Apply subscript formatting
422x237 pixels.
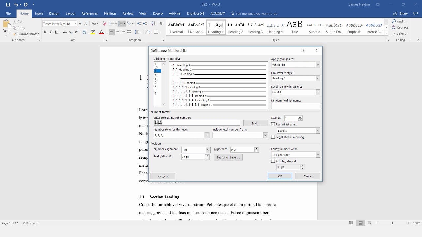coord(70,32)
